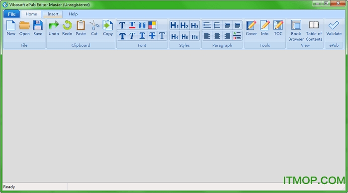
Task: Insert a numbered list
Action: (217, 25)
